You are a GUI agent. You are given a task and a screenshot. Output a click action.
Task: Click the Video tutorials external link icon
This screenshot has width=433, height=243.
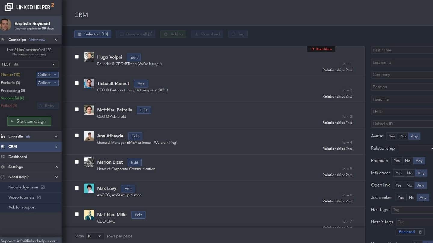tap(39, 197)
